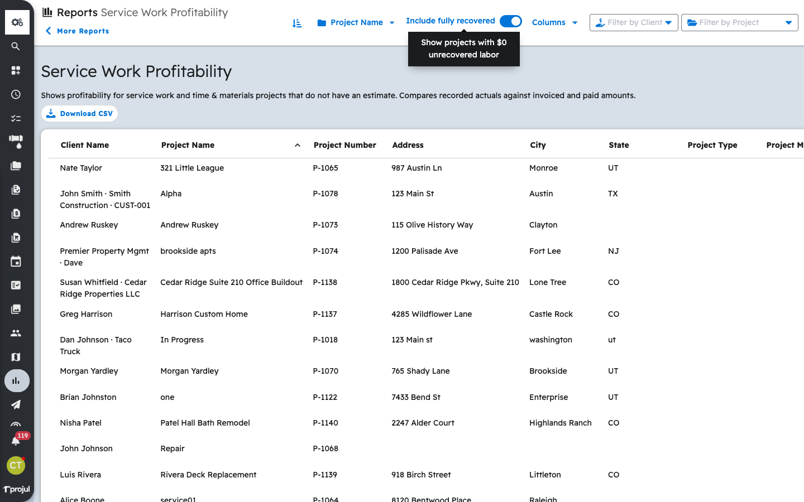804x502 pixels.
Task: Click the Nate Taylor client cell
Action: (81, 168)
